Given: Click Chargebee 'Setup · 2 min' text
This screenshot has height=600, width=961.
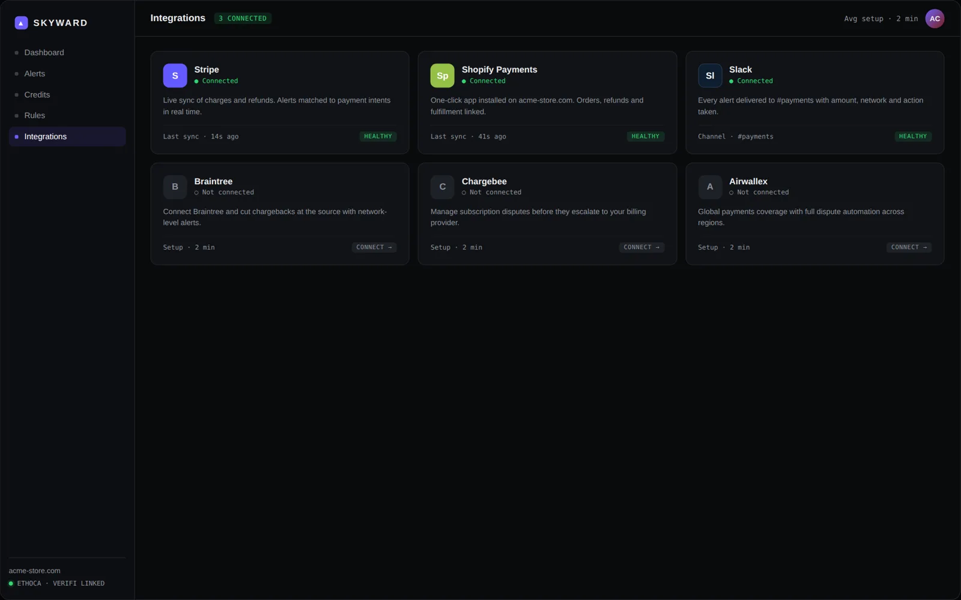Looking at the screenshot, I should pyautogui.click(x=456, y=247).
